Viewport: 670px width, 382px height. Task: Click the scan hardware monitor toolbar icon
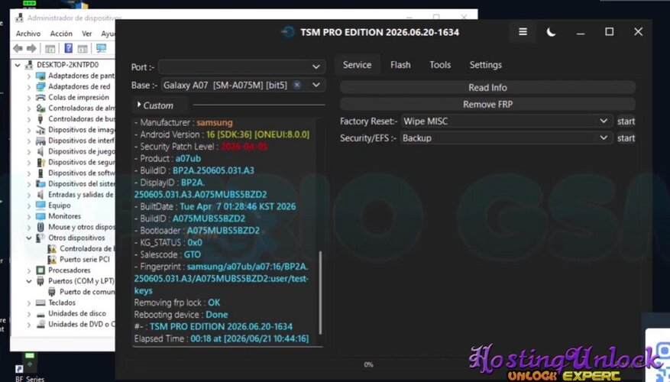click(x=102, y=48)
